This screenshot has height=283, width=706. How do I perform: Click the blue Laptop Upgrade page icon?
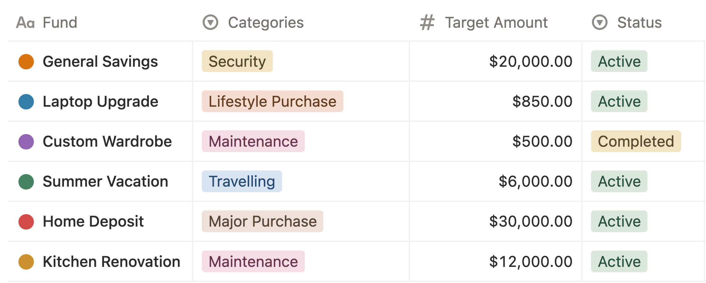(x=26, y=102)
